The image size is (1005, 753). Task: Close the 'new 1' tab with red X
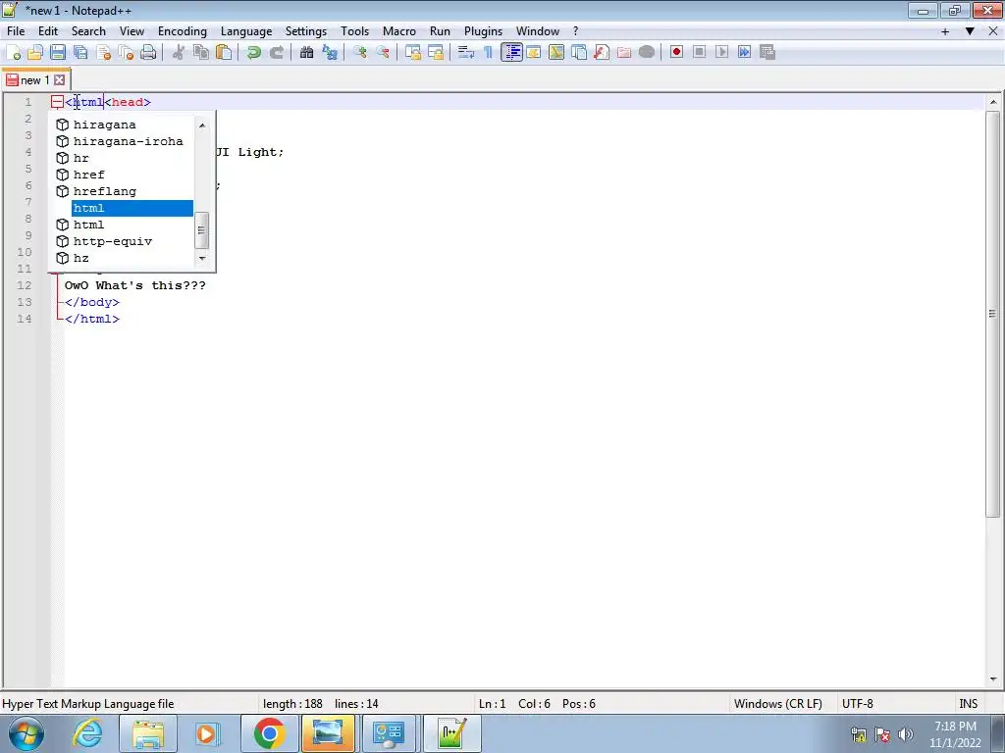tap(59, 80)
